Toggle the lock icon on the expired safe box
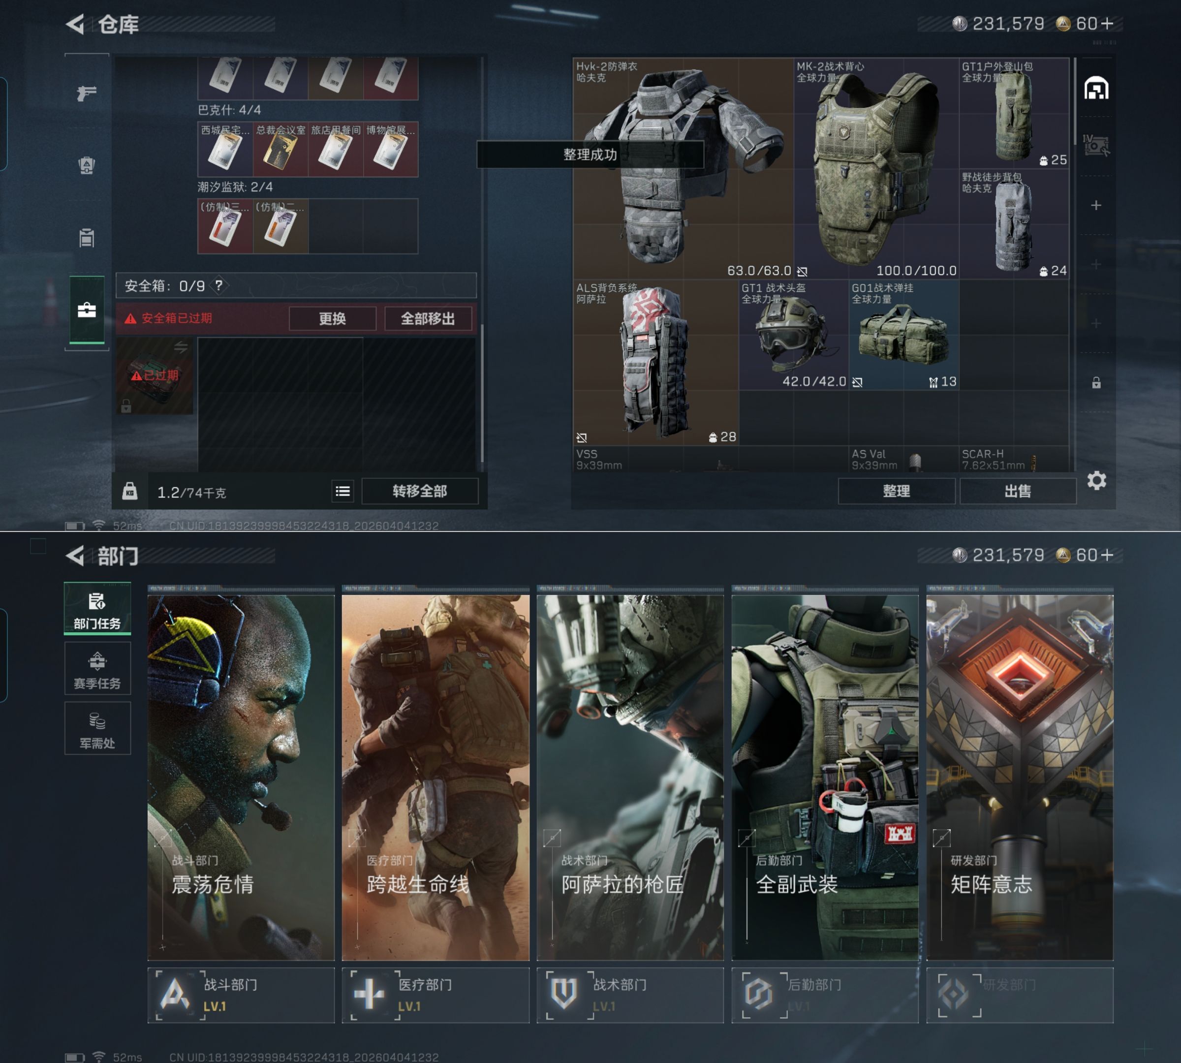 [x=126, y=406]
